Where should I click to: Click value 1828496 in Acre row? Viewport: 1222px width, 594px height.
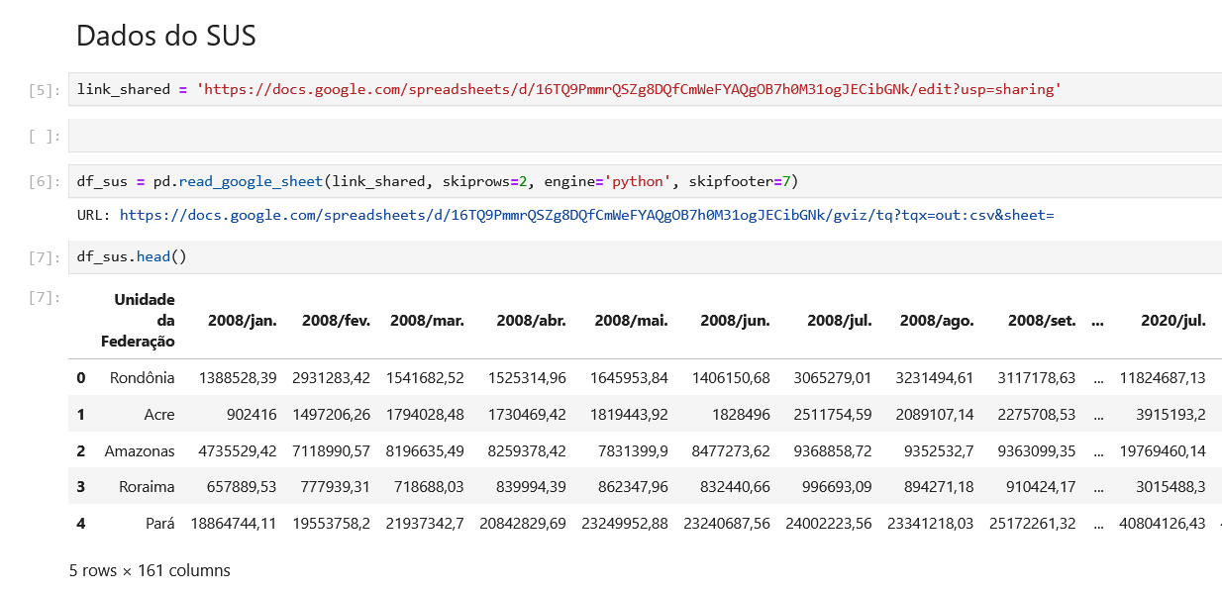click(741, 414)
